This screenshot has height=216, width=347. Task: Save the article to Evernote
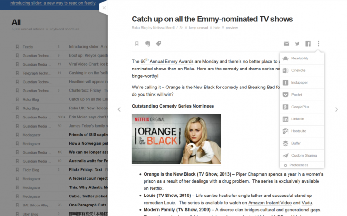[148, 44]
